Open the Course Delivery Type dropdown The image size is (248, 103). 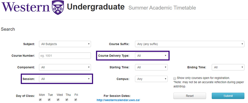pyautogui.click(x=151, y=56)
